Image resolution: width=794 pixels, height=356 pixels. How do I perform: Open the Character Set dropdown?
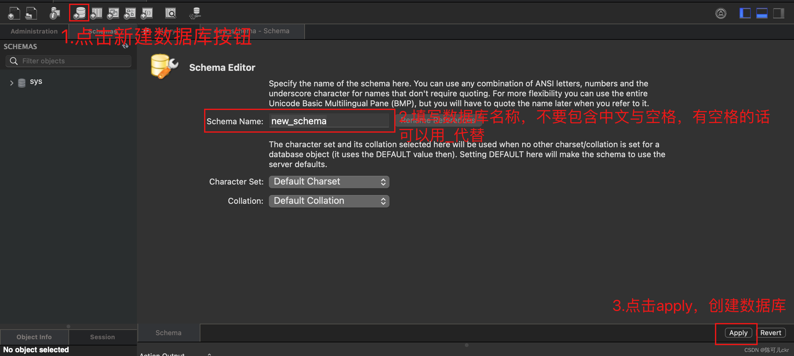329,182
